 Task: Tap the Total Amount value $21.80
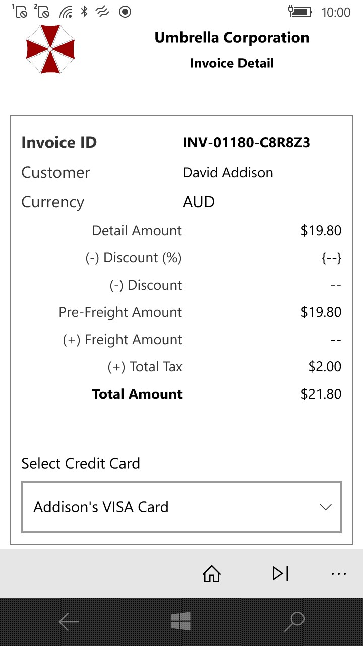321,394
